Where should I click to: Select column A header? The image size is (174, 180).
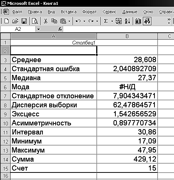point(54,36)
